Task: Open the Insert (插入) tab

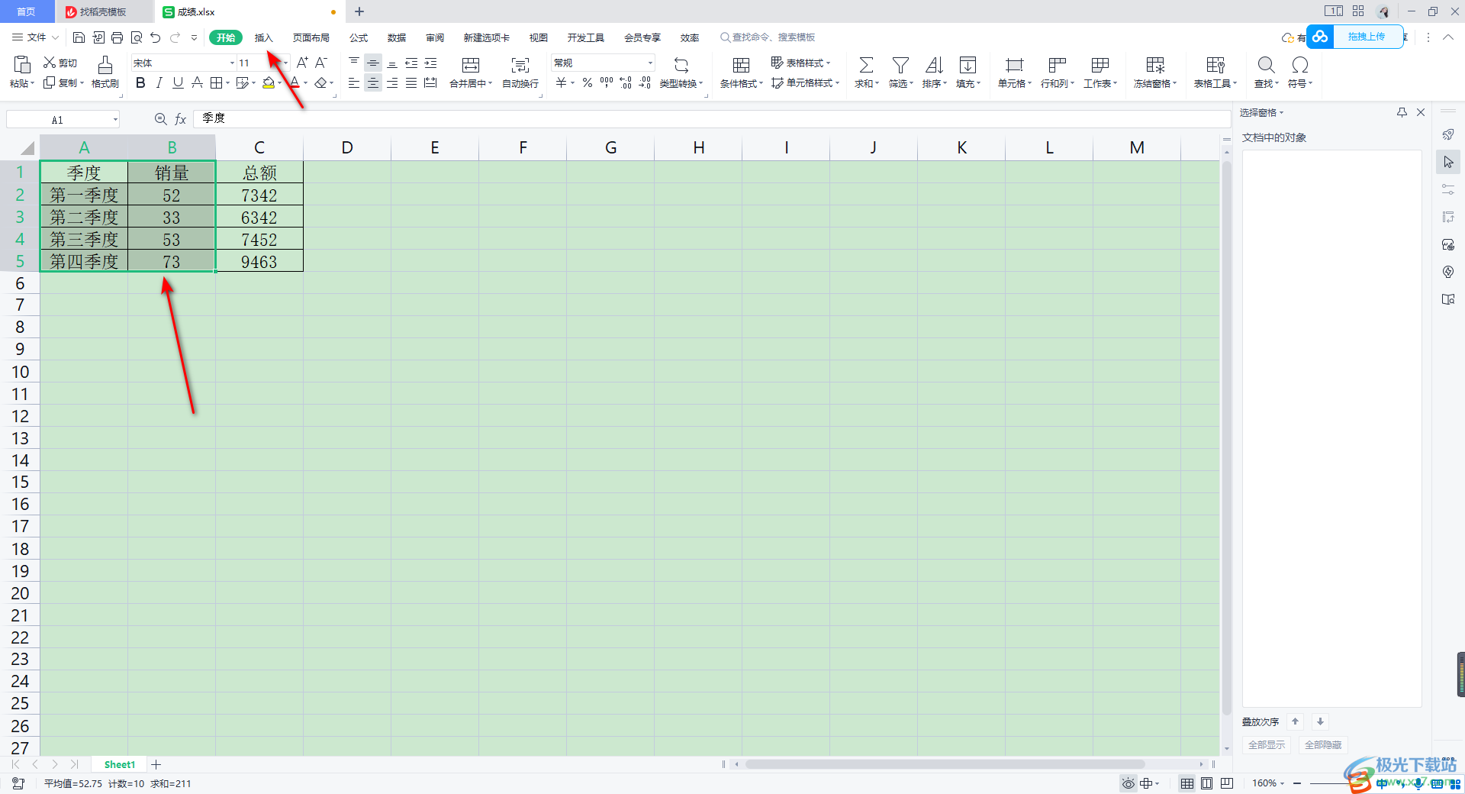Action: click(x=263, y=37)
